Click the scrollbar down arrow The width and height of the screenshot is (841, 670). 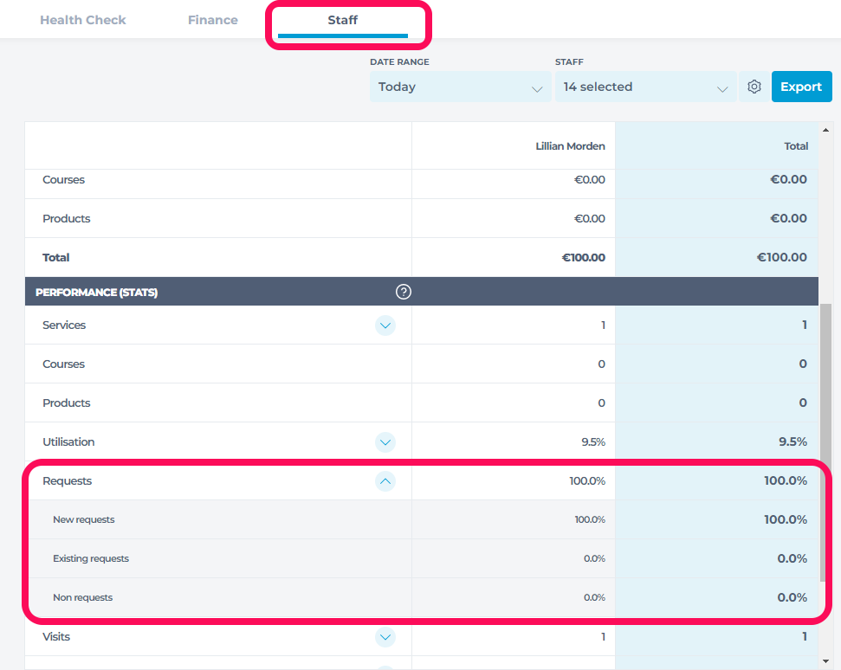[825, 662]
